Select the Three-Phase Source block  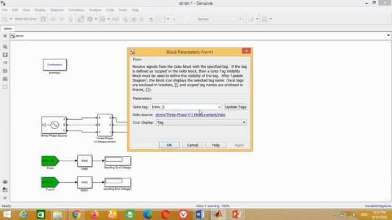(x=54, y=125)
